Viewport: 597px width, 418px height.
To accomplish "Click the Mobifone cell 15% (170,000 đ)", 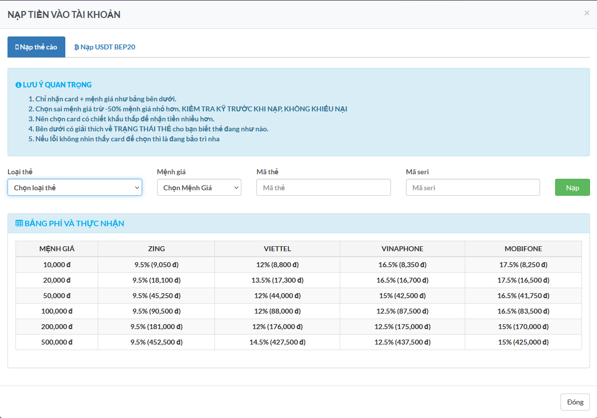I will 524,327.
